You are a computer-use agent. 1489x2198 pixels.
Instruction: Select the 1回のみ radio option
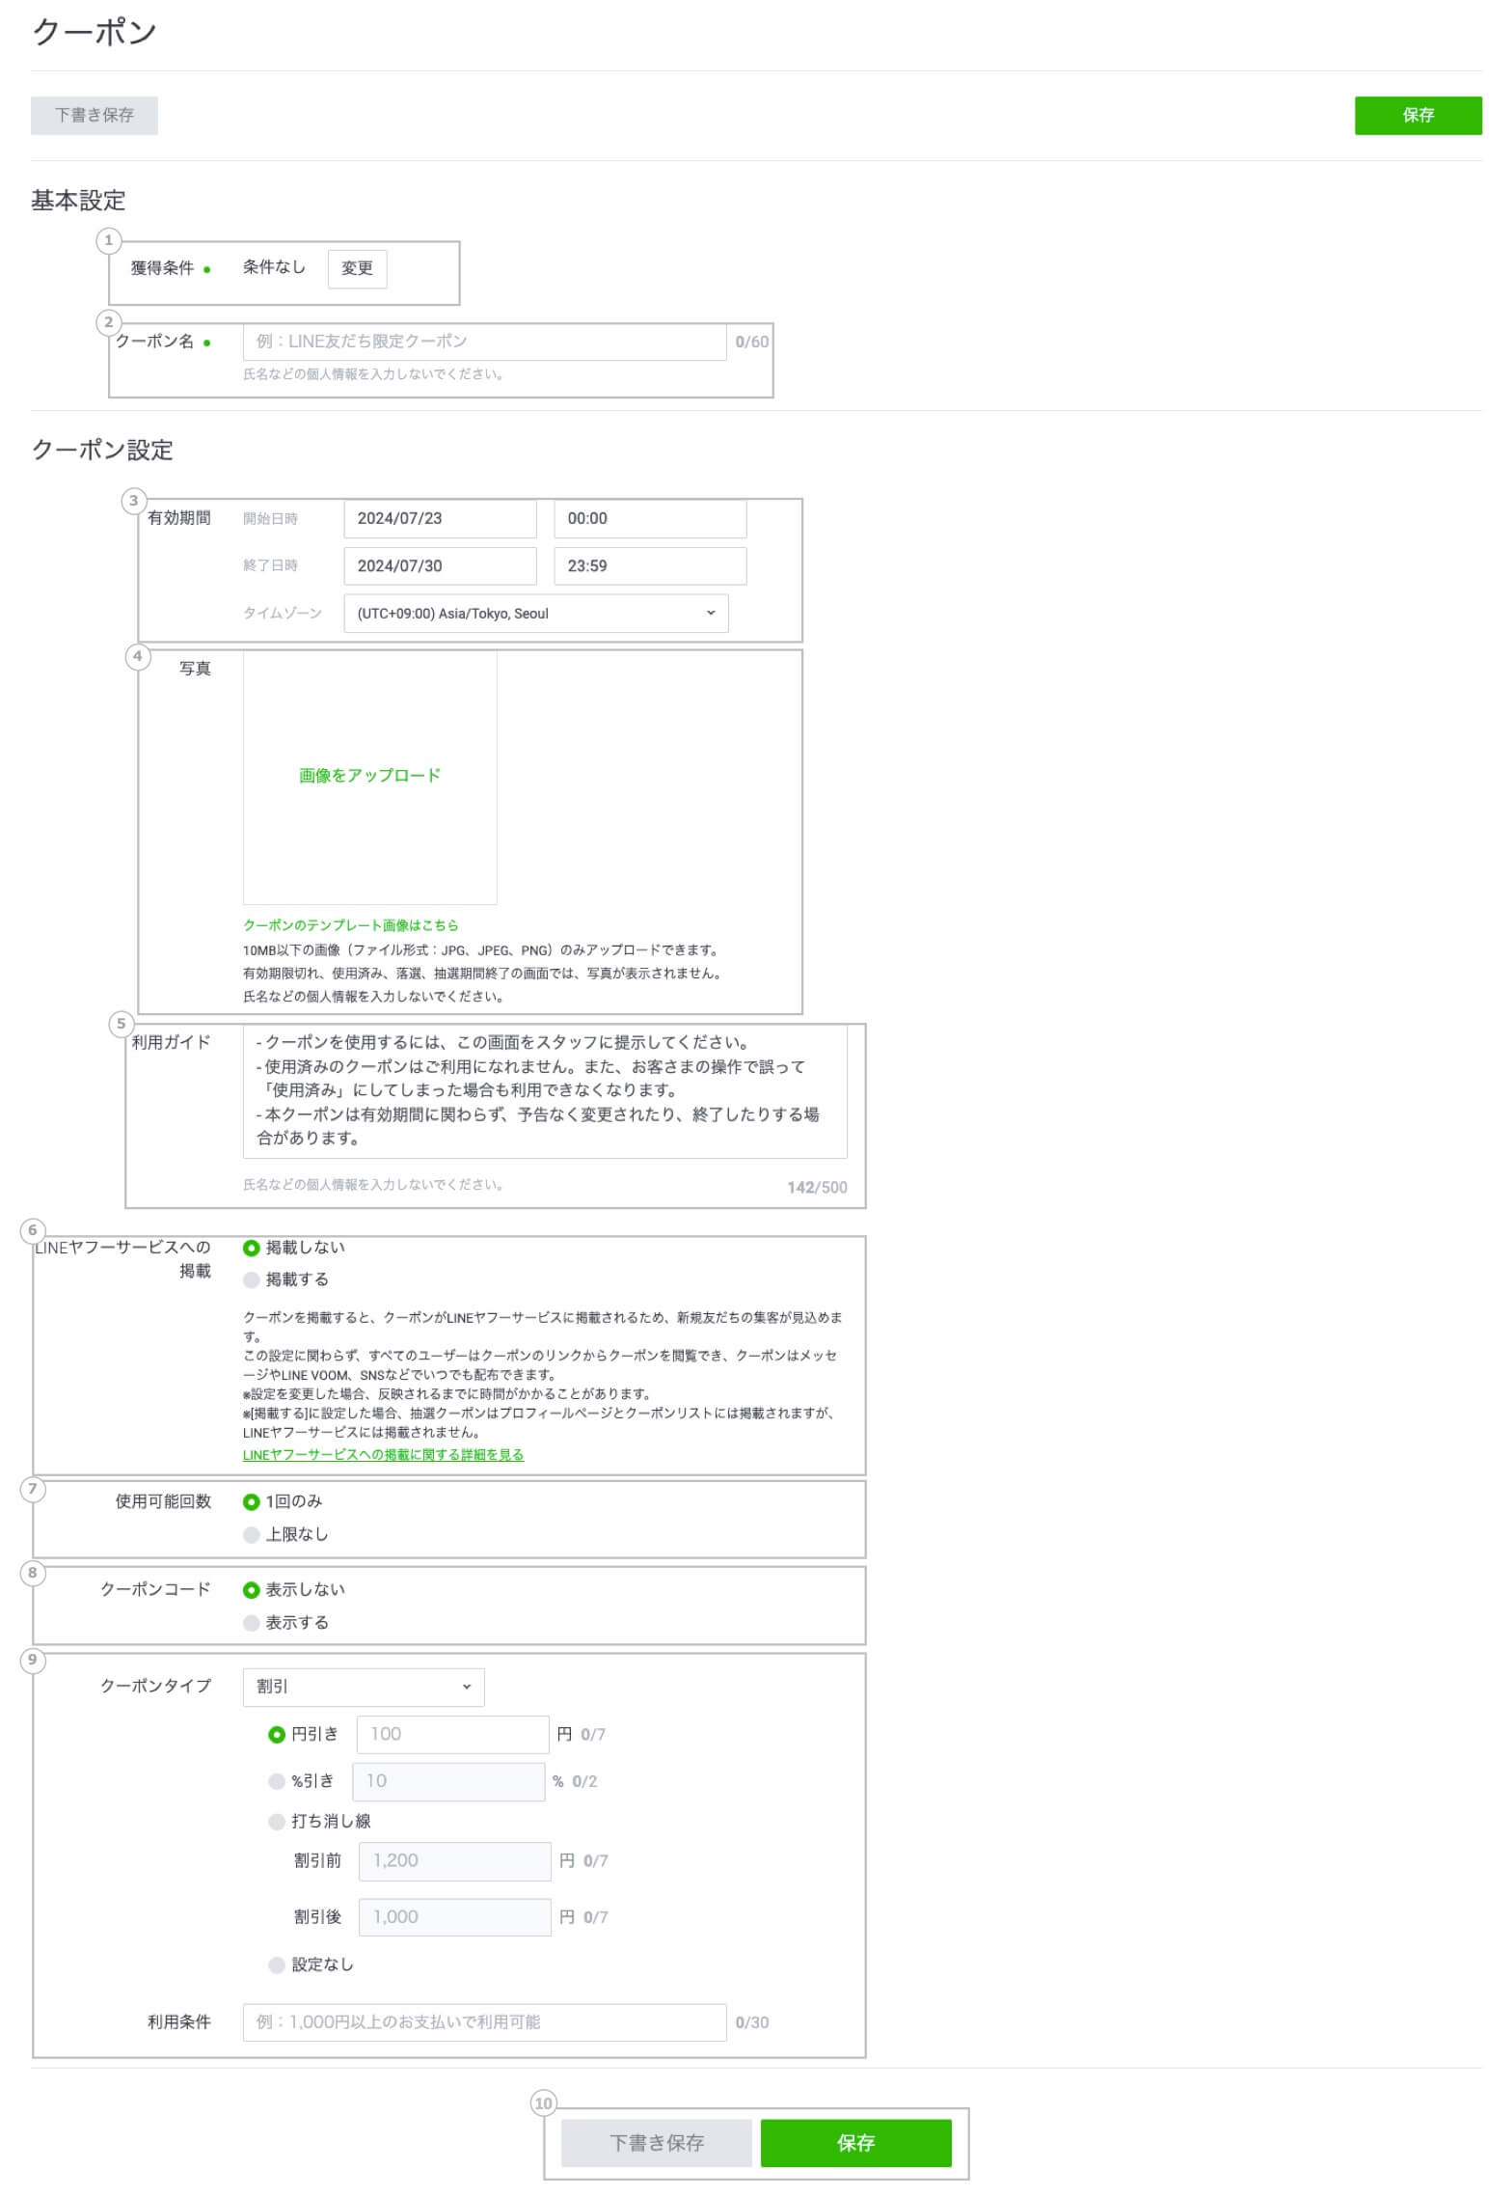(x=252, y=1501)
